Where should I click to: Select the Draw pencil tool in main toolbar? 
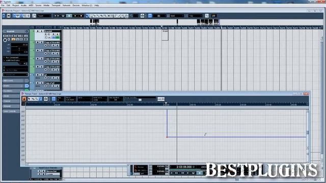coord(116,16)
